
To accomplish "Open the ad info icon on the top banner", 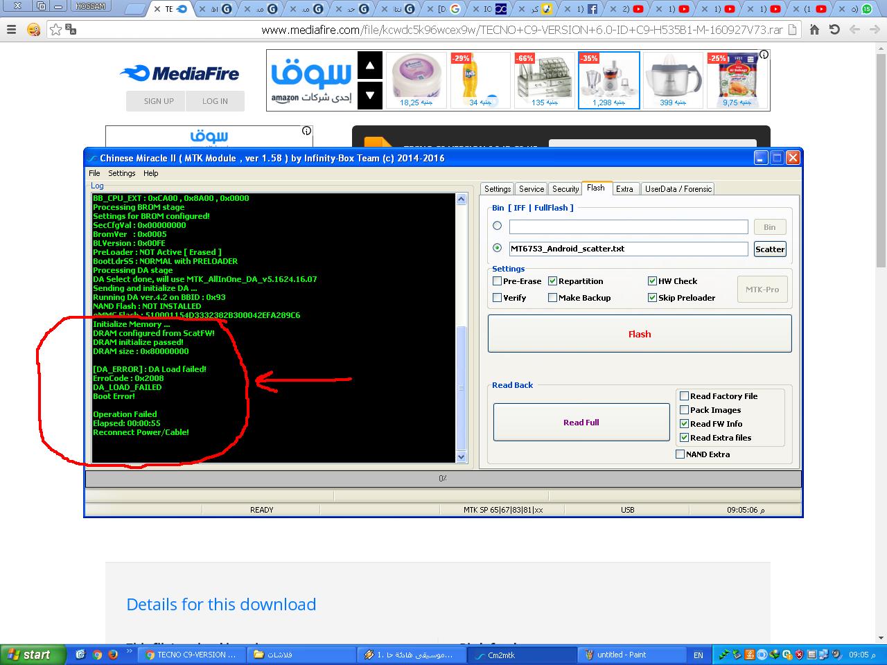I will click(x=764, y=55).
